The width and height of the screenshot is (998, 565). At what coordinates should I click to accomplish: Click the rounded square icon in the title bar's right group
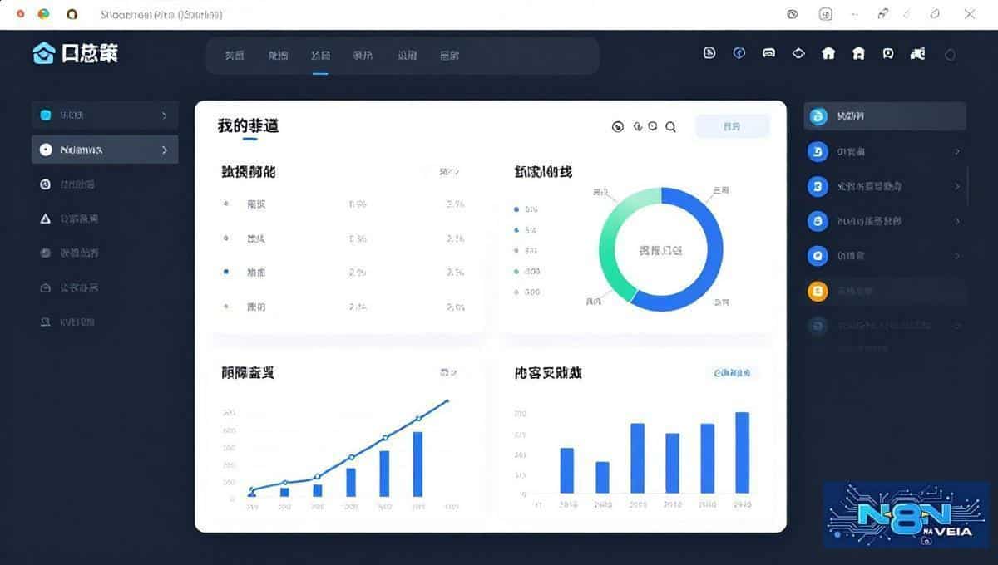click(x=825, y=14)
